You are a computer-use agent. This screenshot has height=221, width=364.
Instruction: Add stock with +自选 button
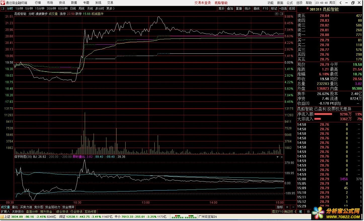pyautogui.click(x=283, y=9)
